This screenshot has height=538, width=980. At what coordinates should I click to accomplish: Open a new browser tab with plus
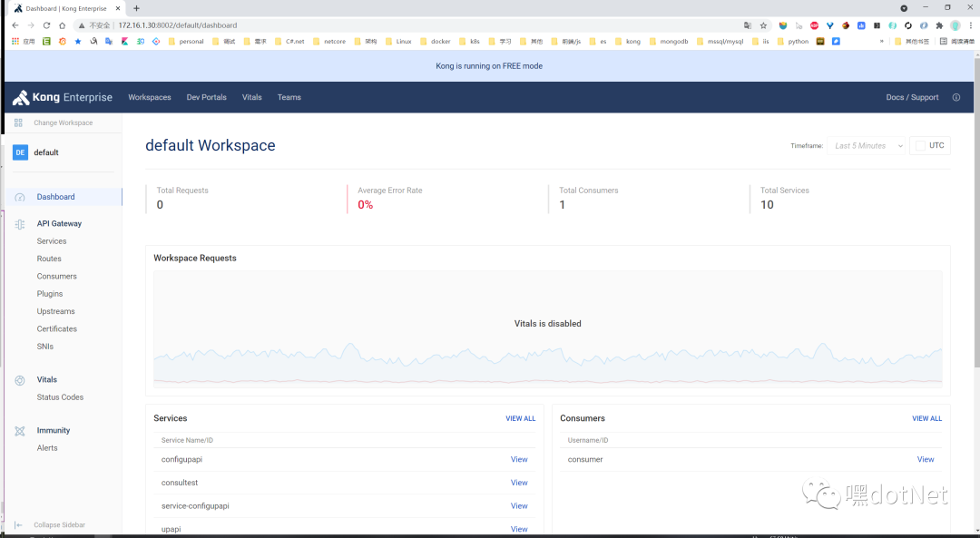click(136, 8)
